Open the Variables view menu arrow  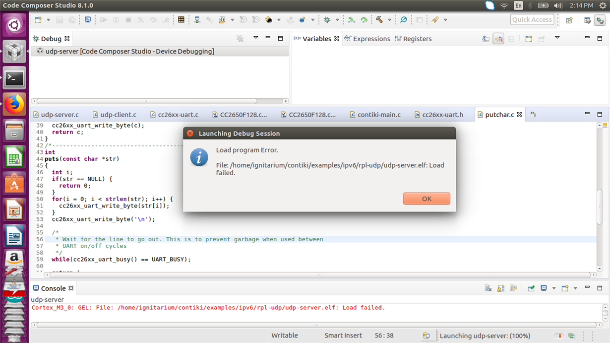tap(557, 38)
